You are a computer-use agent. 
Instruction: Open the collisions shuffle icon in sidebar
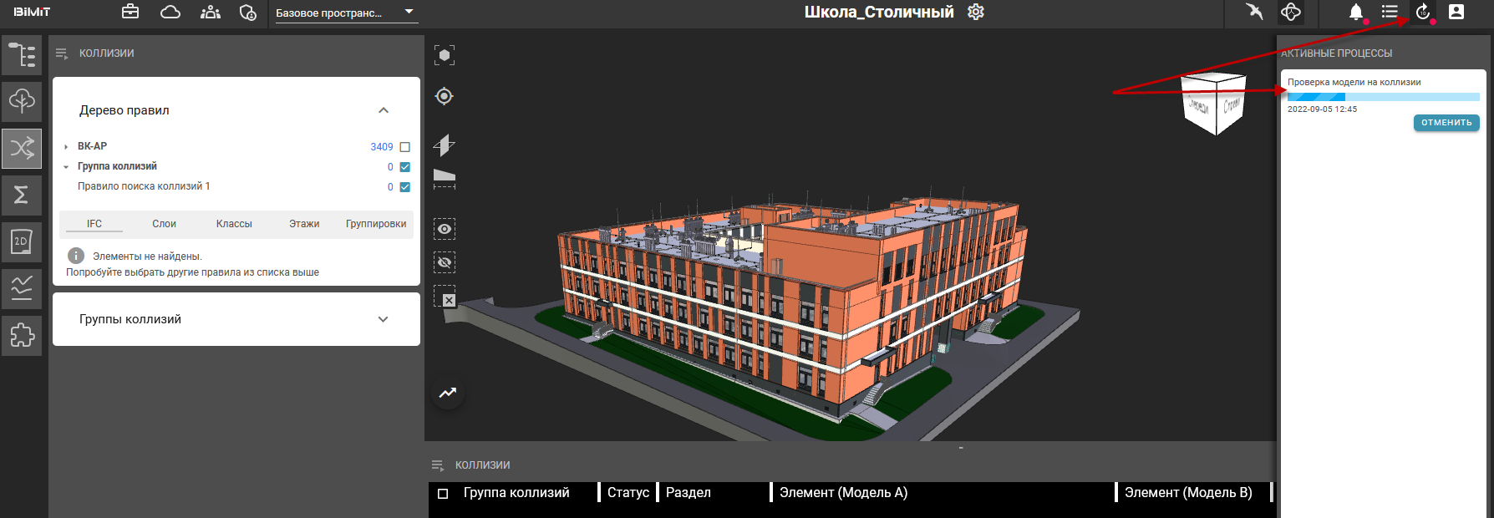point(22,149)
